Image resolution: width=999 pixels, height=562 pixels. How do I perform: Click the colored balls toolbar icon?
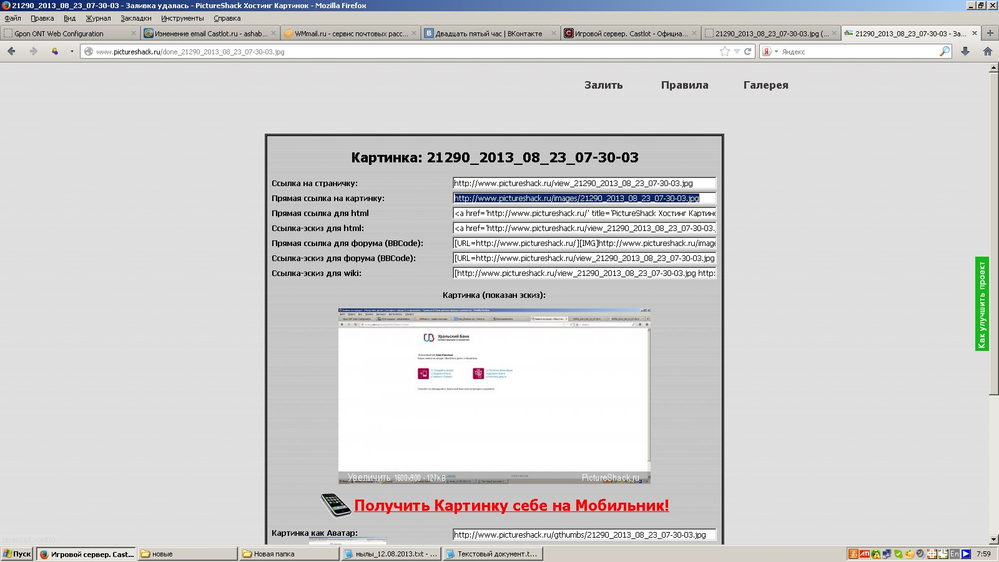pos(55,51)
